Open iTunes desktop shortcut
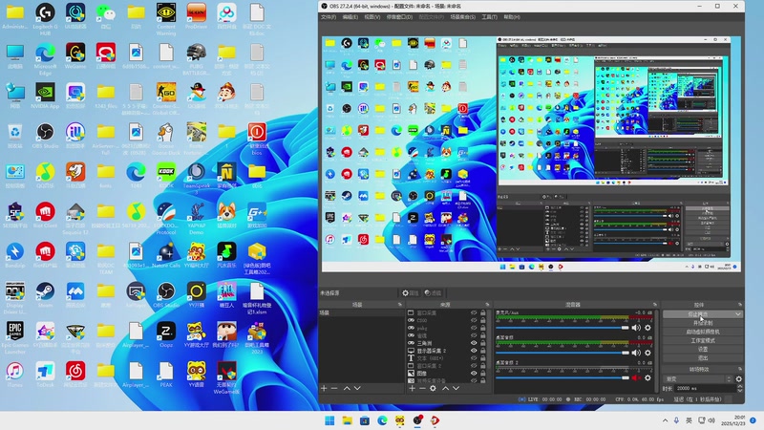This screenshot has width=764, height=430. tap(14, 376)
